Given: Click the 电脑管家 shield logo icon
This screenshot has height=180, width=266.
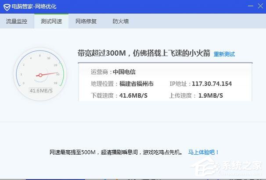Looking at the screenshot, I should [x=6, y=7].
